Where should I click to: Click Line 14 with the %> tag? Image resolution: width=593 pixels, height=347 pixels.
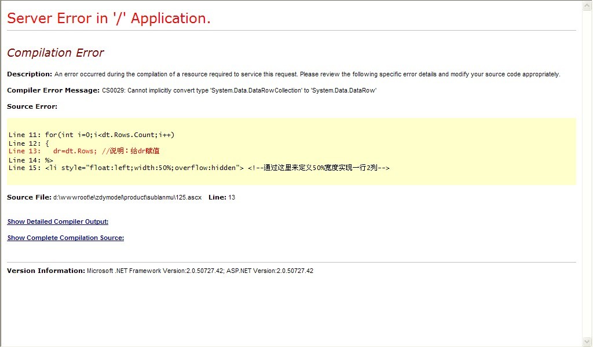31,160
